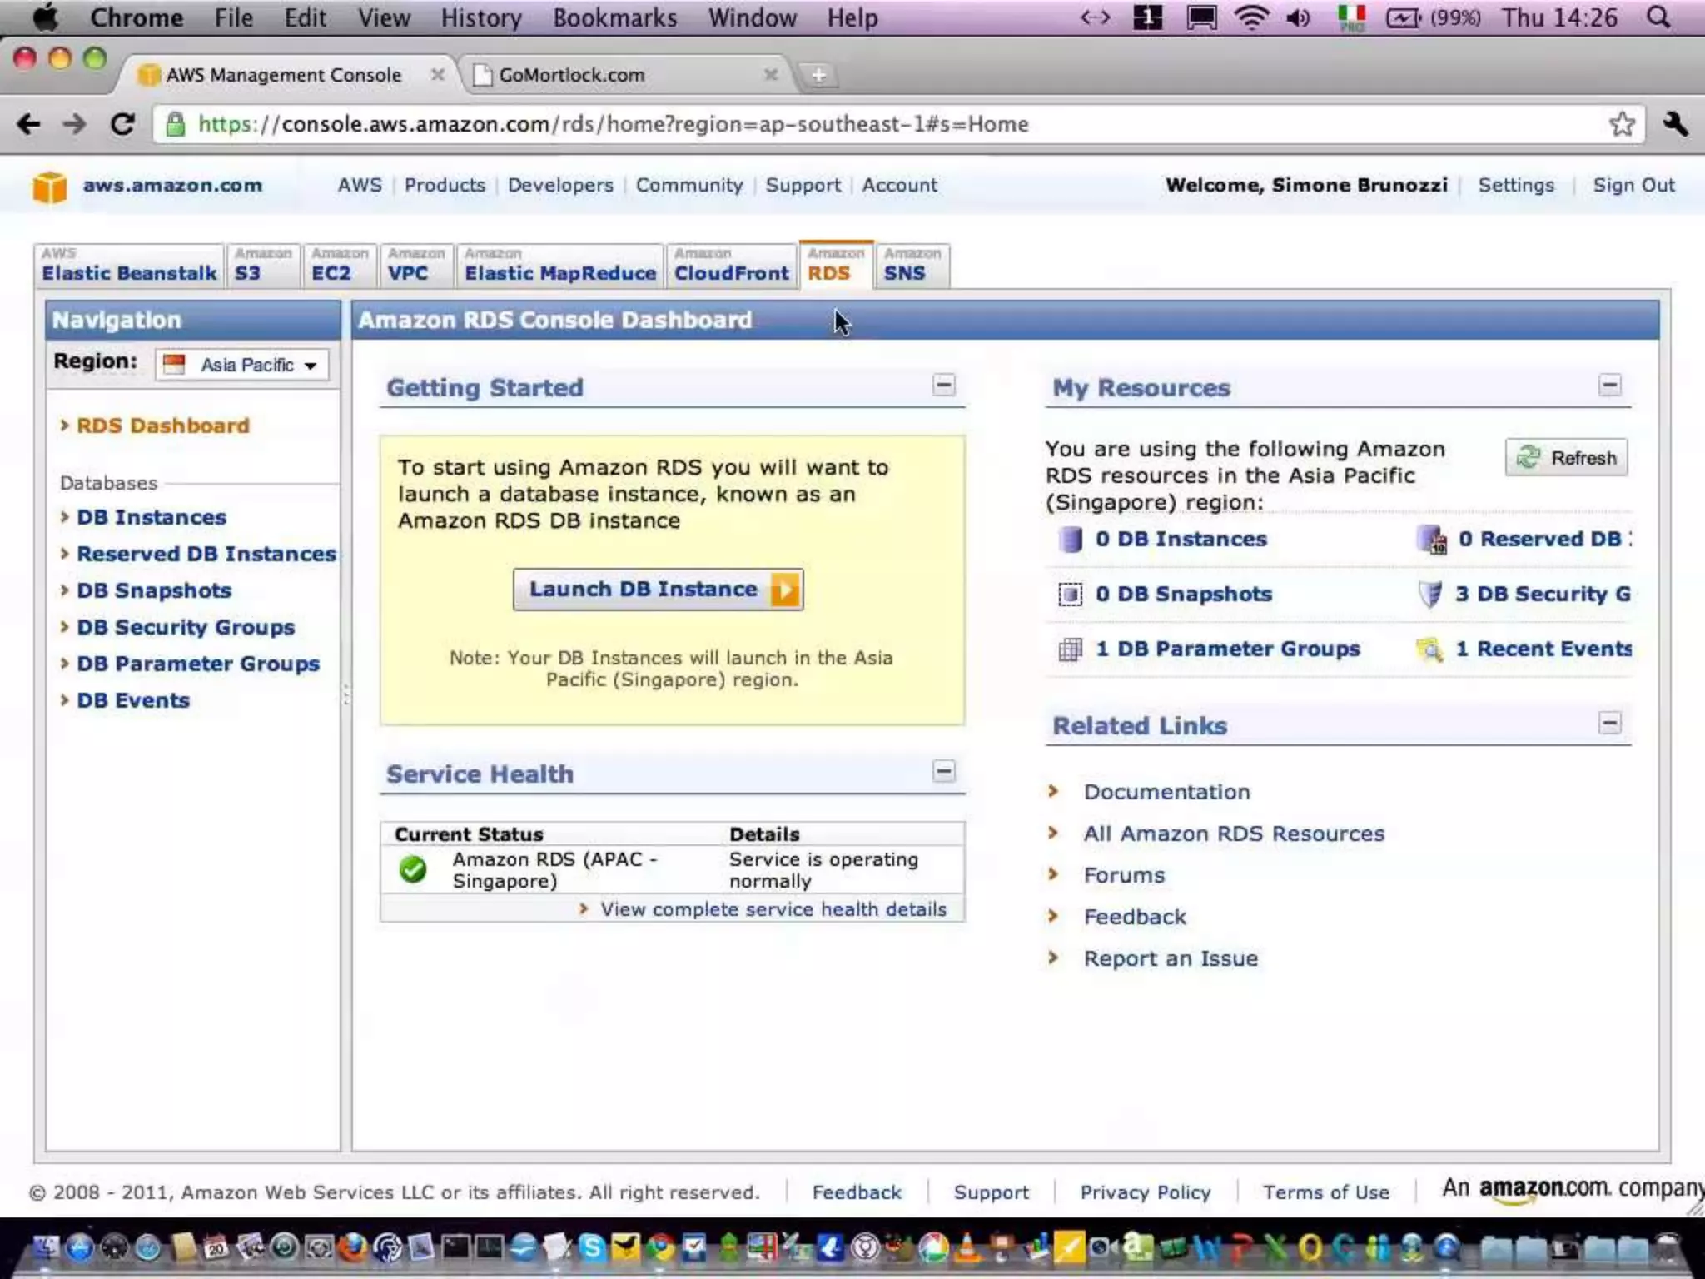Screen dimensions: 1705x1279
Task: Open Spotlight search in menu bar
Action: pos(1658,17)
